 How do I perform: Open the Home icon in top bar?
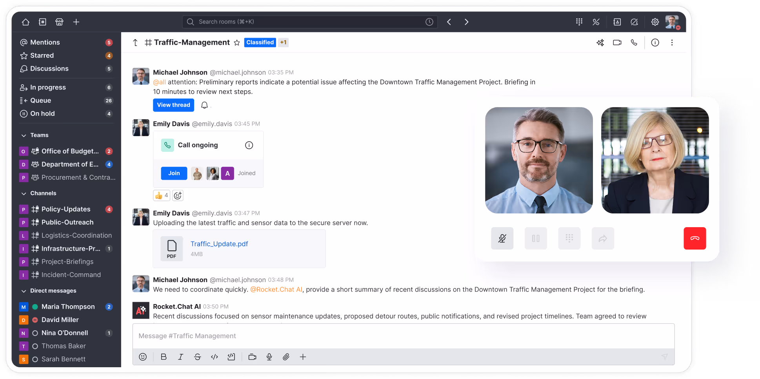25,22
